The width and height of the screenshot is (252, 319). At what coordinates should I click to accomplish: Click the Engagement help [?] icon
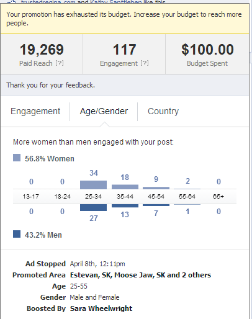145,63
